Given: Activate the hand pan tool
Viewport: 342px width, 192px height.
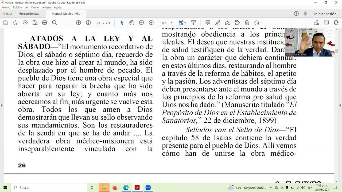Looking at the screenshot, I should click(x=132, y=23).
